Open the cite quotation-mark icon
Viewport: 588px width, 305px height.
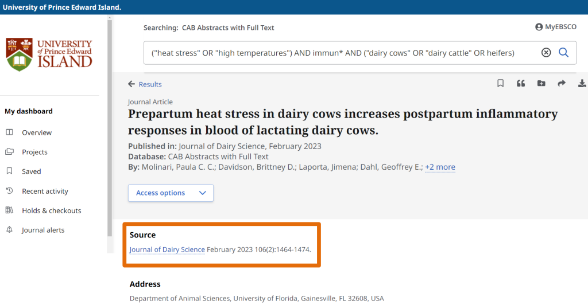pyautogui.click(x=521, y=84)
